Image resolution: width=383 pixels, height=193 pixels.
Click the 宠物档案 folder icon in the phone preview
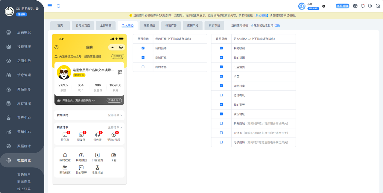click(x=65, y=168)
